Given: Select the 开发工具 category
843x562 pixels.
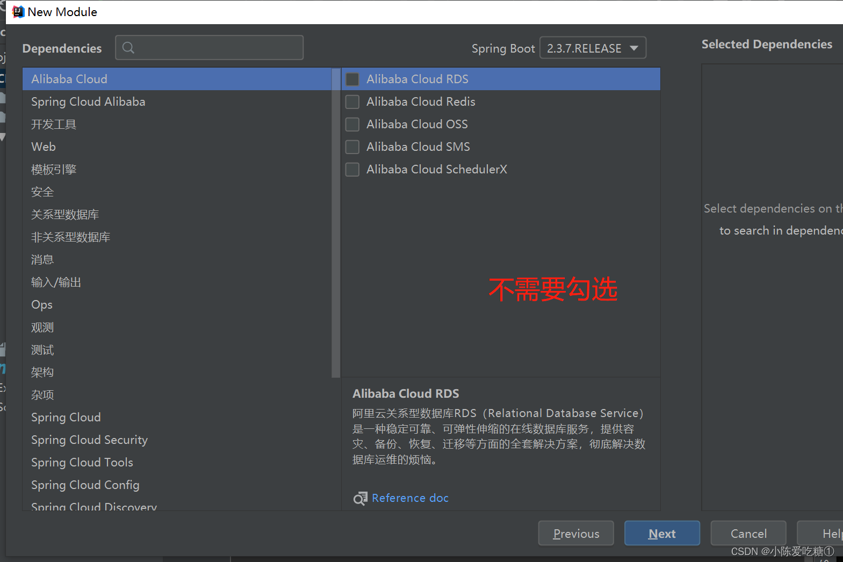Looking at the screenshot, I should (177, 124).
